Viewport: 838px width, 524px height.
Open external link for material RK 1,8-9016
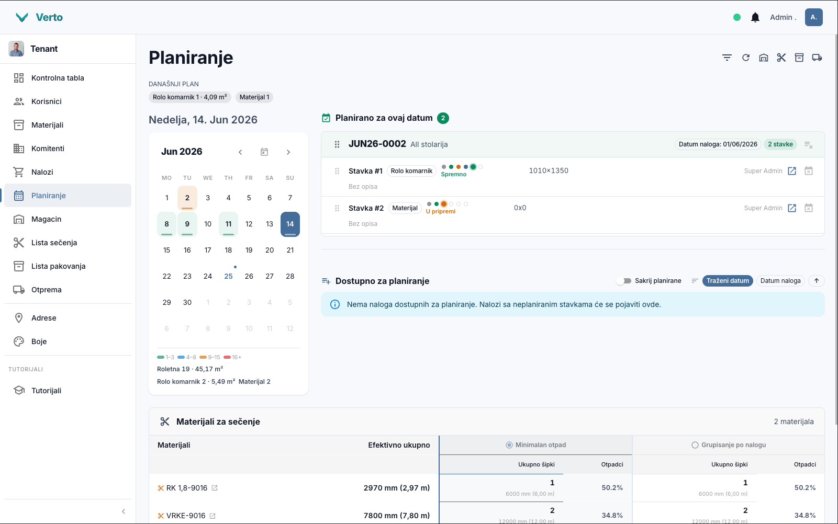coord(215,488)
